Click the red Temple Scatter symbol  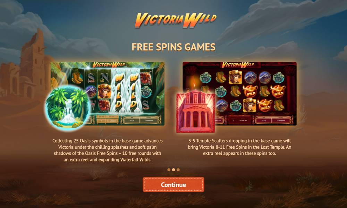click(x=195, y=111)
